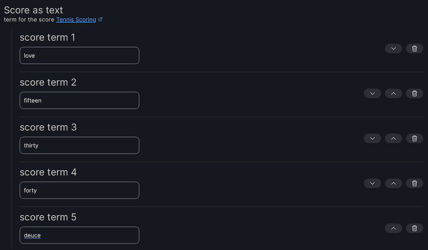Move score term 2 up
The height and width of the screenshot is (250, 428).
[x=394, y=93]
